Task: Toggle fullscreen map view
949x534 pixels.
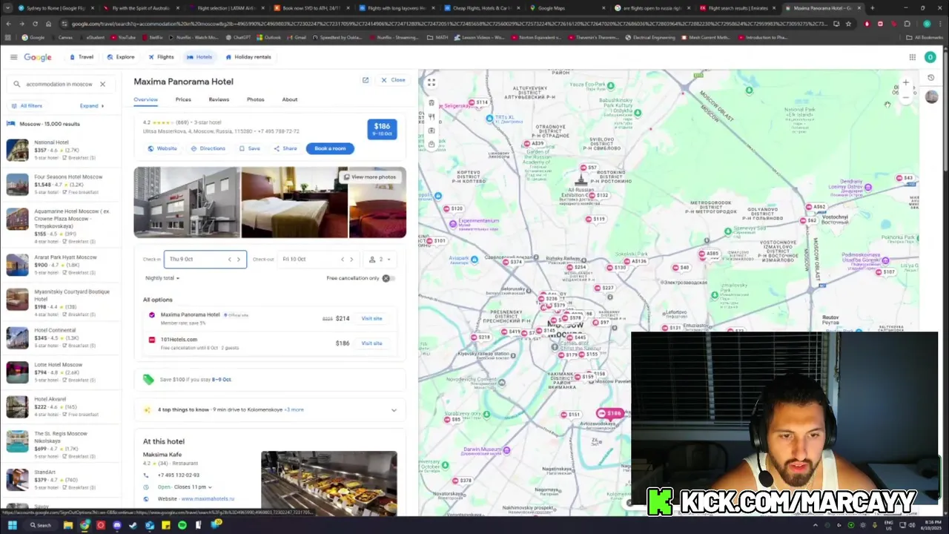Action: coord(431,83)
